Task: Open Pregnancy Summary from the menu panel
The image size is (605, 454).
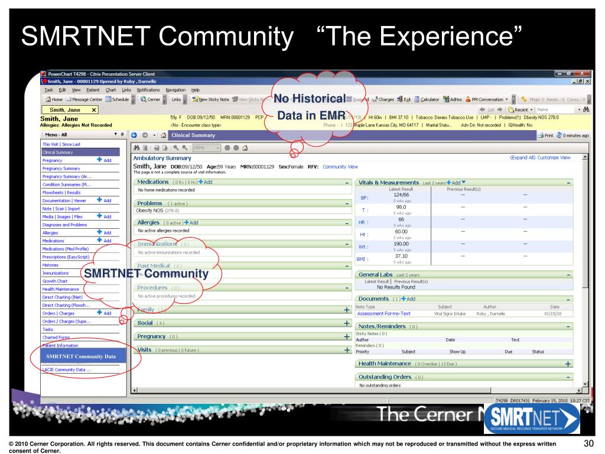Action: point(61,168)
